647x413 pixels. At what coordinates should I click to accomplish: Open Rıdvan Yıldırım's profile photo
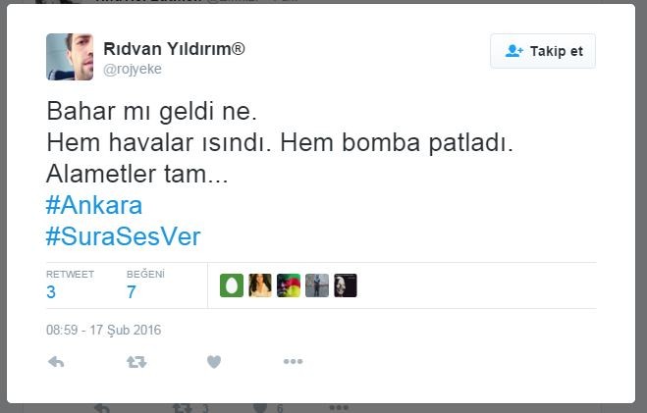click(70, 57)
